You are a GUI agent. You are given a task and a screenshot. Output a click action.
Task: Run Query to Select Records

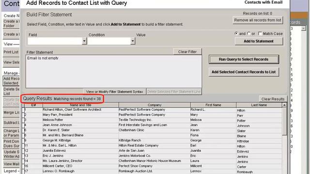pos(244,59)
